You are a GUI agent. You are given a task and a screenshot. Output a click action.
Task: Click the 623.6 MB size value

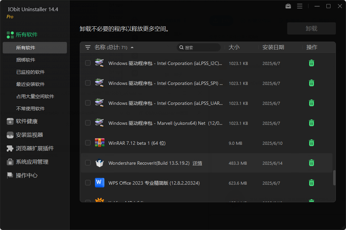coord(238,183)
